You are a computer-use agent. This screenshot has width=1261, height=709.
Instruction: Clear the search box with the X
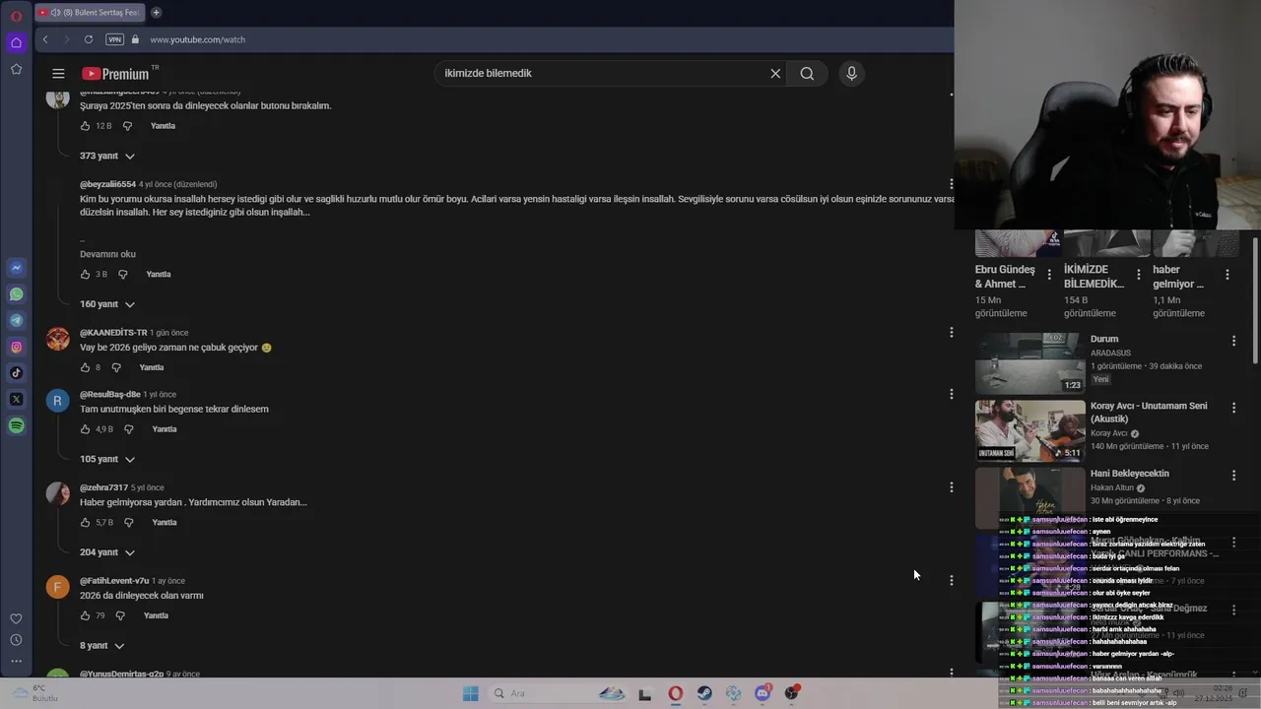coord(775,73)
